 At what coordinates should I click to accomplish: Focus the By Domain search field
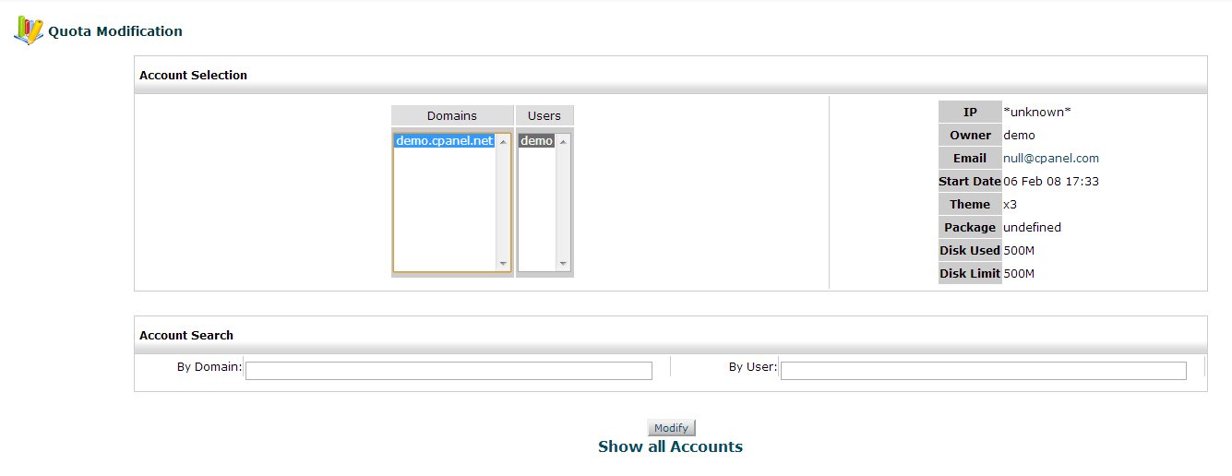[449, 370]
